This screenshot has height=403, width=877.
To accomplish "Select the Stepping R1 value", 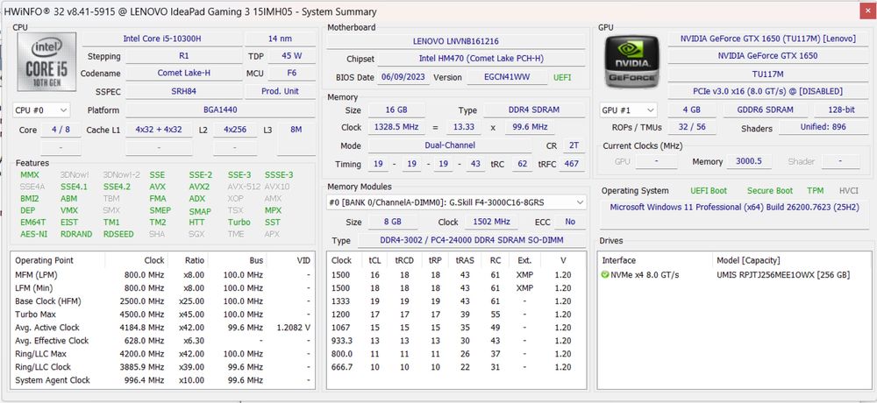I will (184, 56).
